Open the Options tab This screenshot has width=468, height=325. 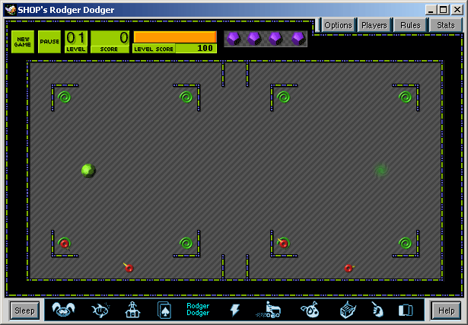[x=338, y=25]
